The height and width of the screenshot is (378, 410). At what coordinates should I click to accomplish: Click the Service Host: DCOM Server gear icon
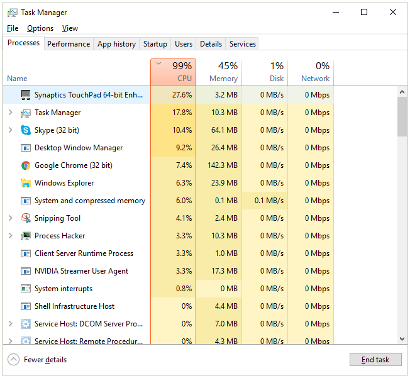[x=26, y=324]
